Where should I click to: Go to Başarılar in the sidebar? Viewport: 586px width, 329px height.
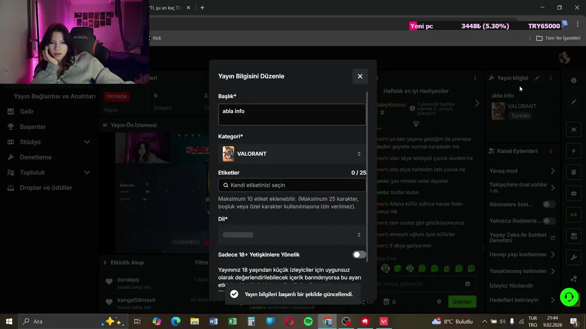click(33, 127)
